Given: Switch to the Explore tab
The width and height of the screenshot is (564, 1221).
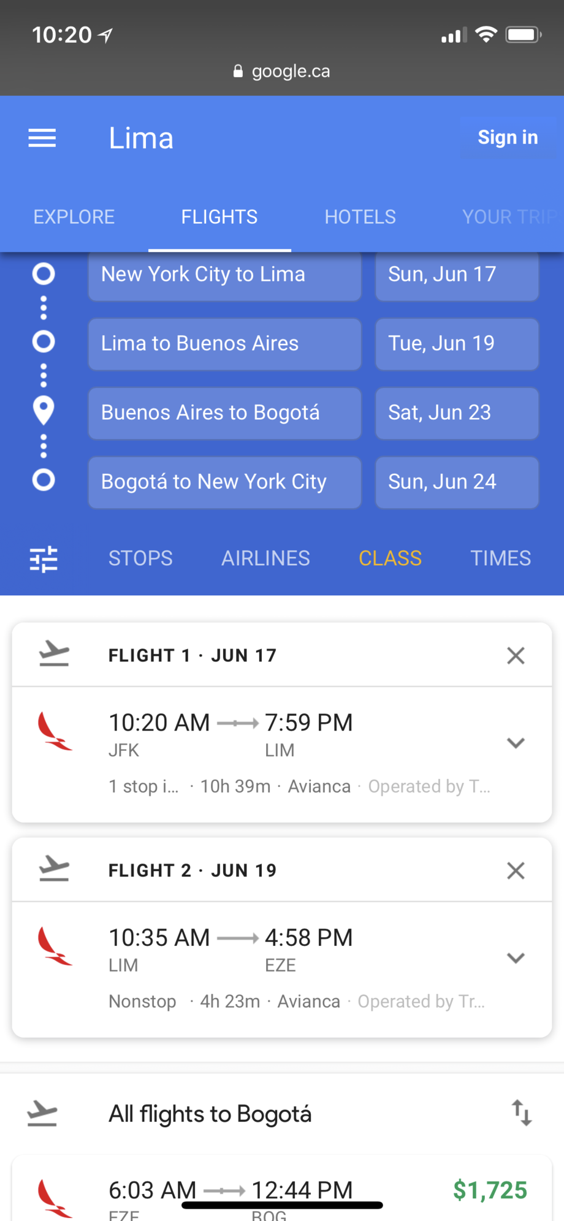Looking at the screenshot, I should coord(74,217).
